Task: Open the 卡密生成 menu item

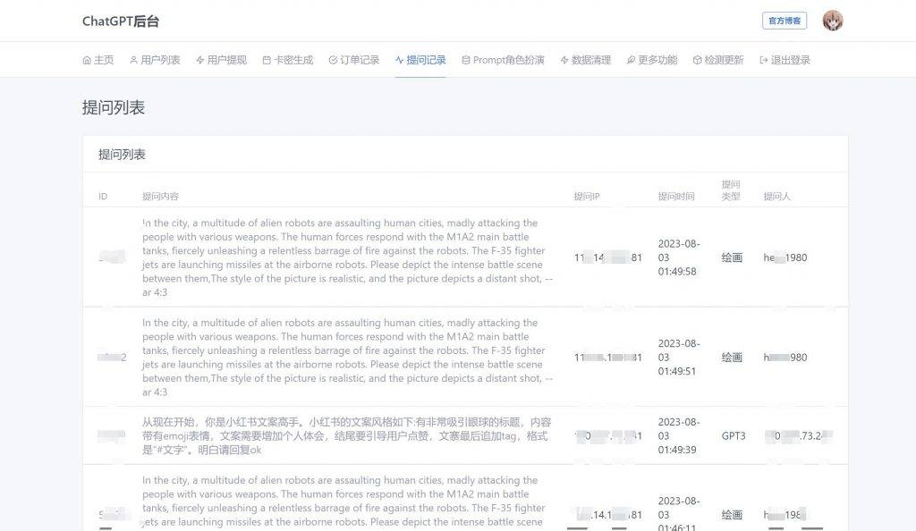Action: (x=288, y=60)
